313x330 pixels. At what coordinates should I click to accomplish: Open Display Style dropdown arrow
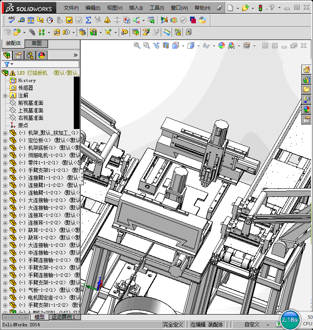tap(198, 46)
